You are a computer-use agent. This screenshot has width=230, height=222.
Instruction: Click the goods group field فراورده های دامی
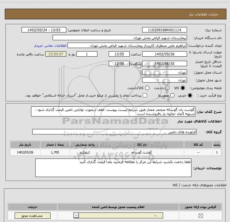[x=114, y=132]
